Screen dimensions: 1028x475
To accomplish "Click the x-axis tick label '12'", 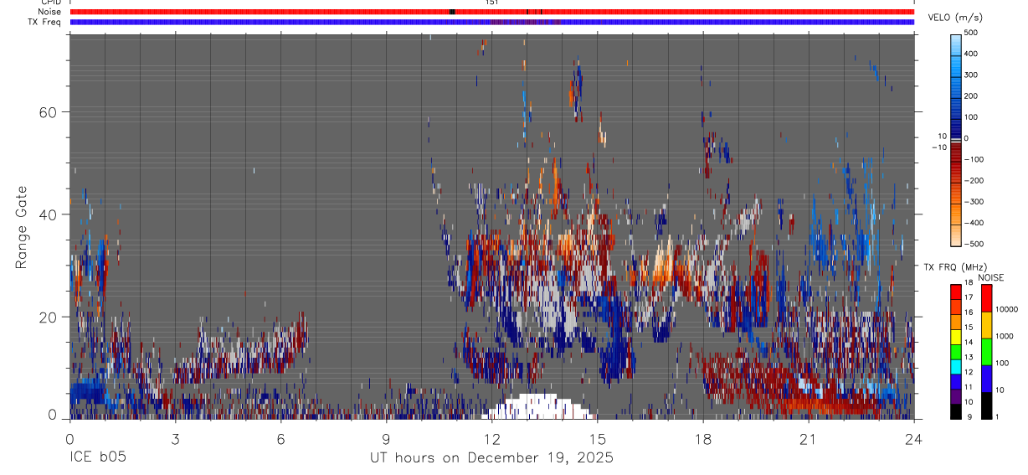I will click(x=491, y=438).
